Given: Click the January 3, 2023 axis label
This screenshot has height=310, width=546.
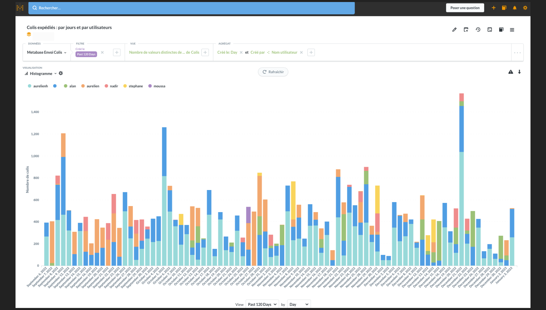Looking at the screenshot, I should click(504, 276).
